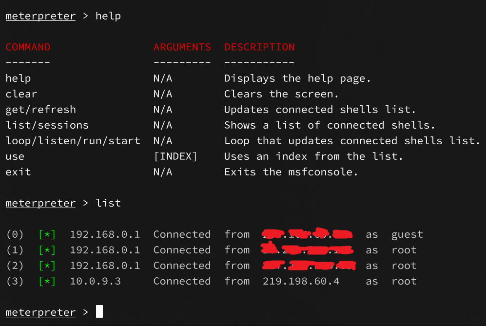486x326 pixels.
Task: Click the clear command entry
Action: 21,94
